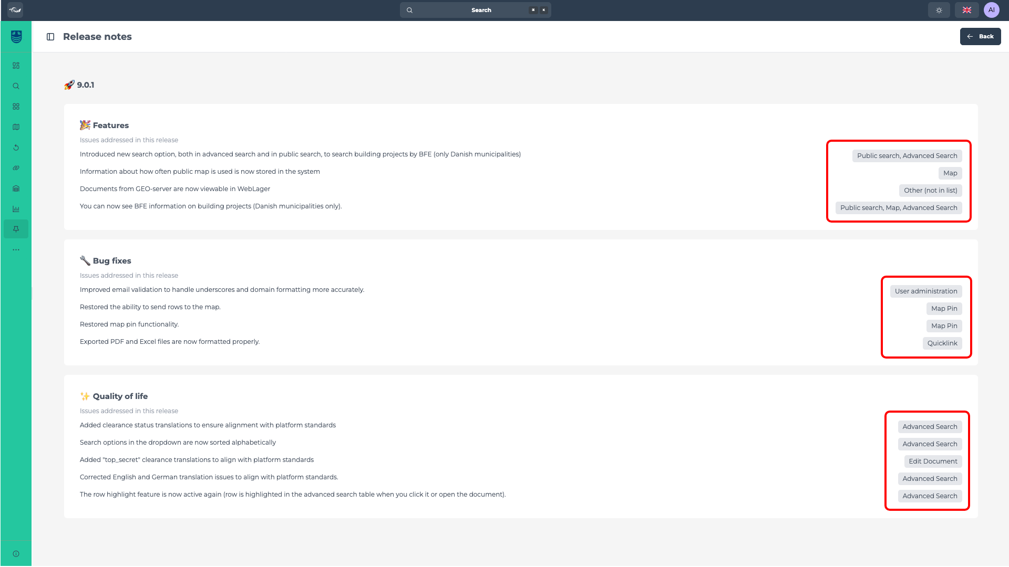Click the User administration tag
The width and height of the screenshot is (1009, 567).
pos(925,291)
